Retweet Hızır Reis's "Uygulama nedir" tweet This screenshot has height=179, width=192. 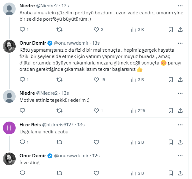coord(59,142)
